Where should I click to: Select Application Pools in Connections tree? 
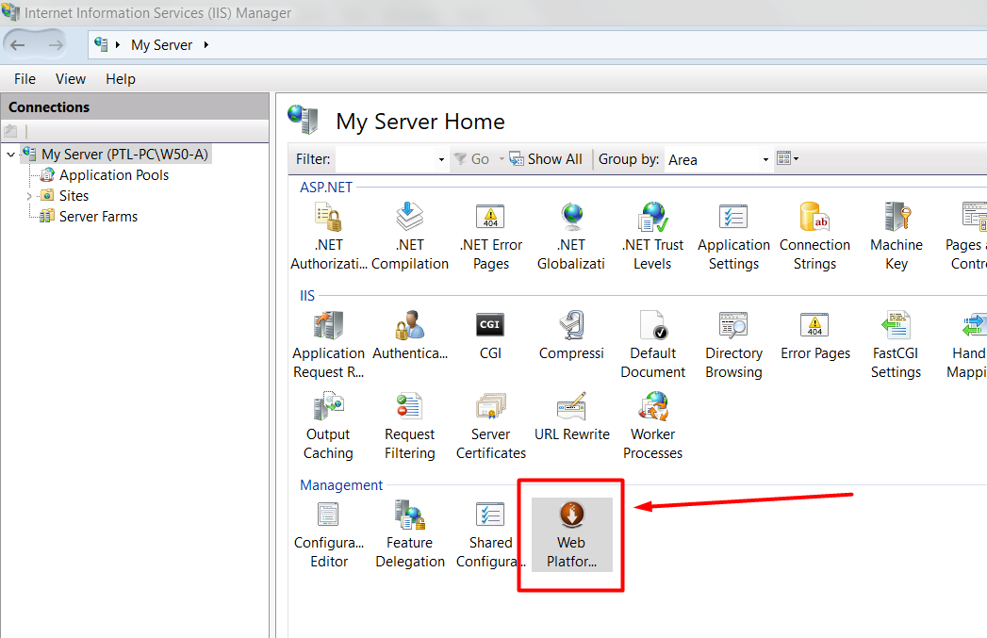pos(114,175)
